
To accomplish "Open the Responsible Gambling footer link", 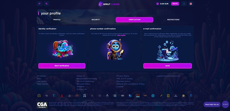I will [87, 79].
